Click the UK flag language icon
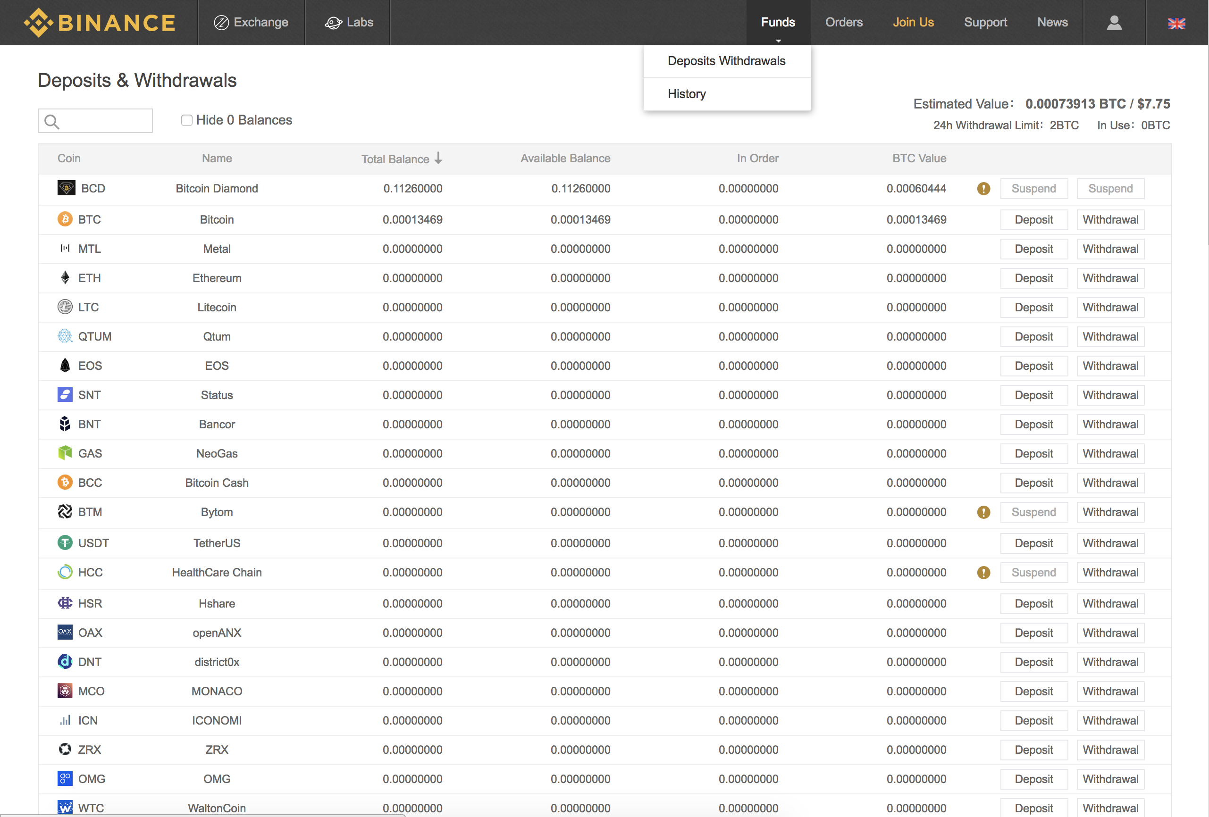The height and width of the screenshot is (817, 1209). [1176, 23]
